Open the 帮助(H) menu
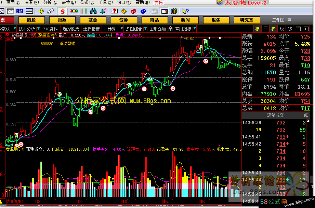This screenshot has width=315, height=208. pos(143,2)
